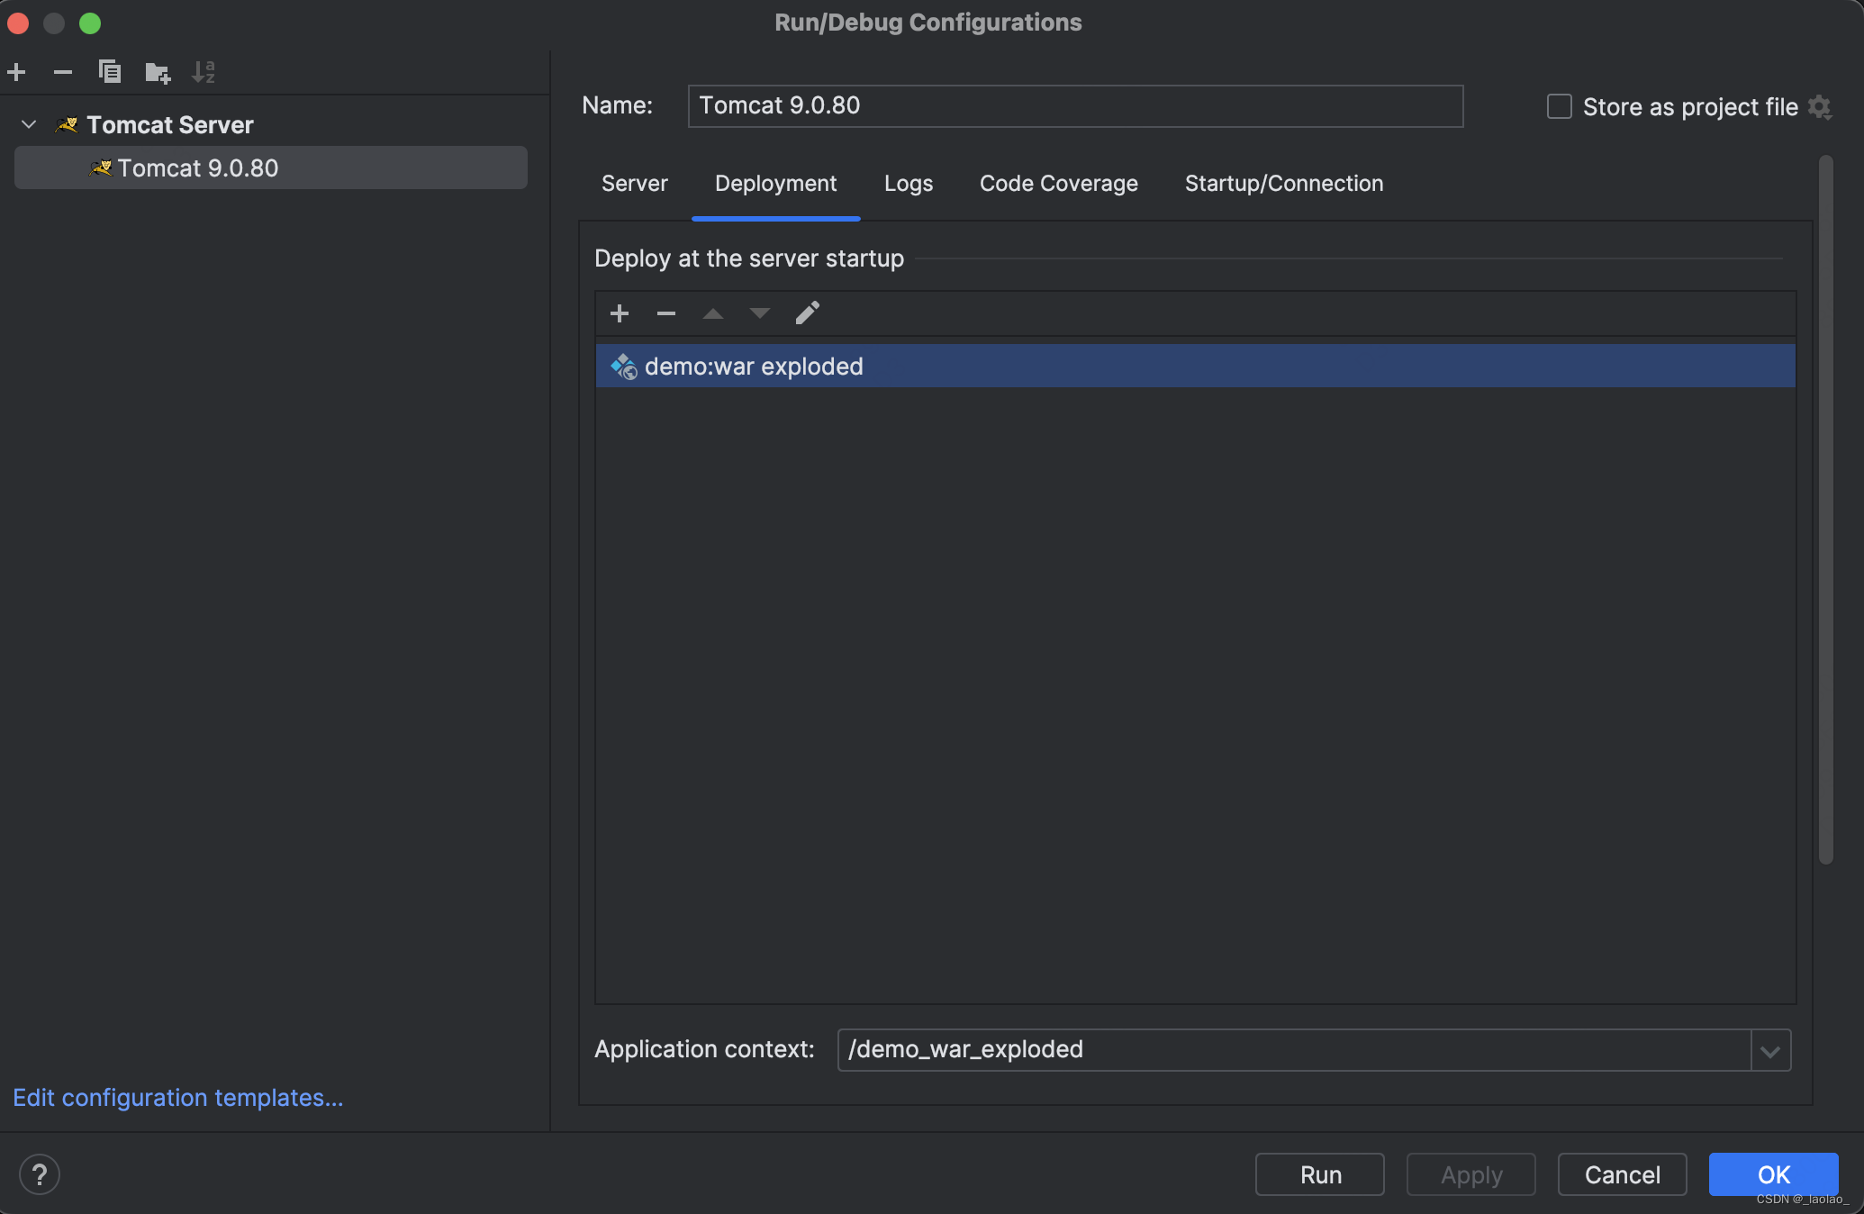Open the Store as project file gear settings
The image size is (1864, 1214).
click(1820, 107)
